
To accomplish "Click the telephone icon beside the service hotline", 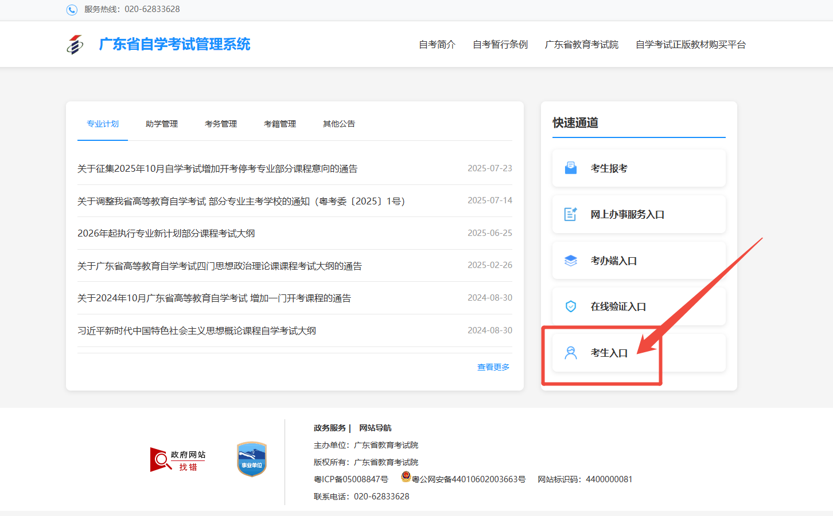I will (71, 10).
